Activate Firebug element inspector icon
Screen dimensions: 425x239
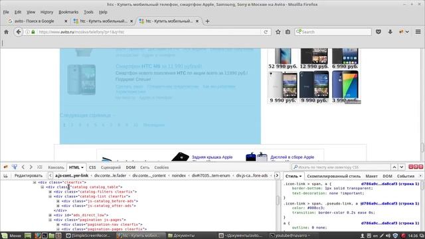15,167
